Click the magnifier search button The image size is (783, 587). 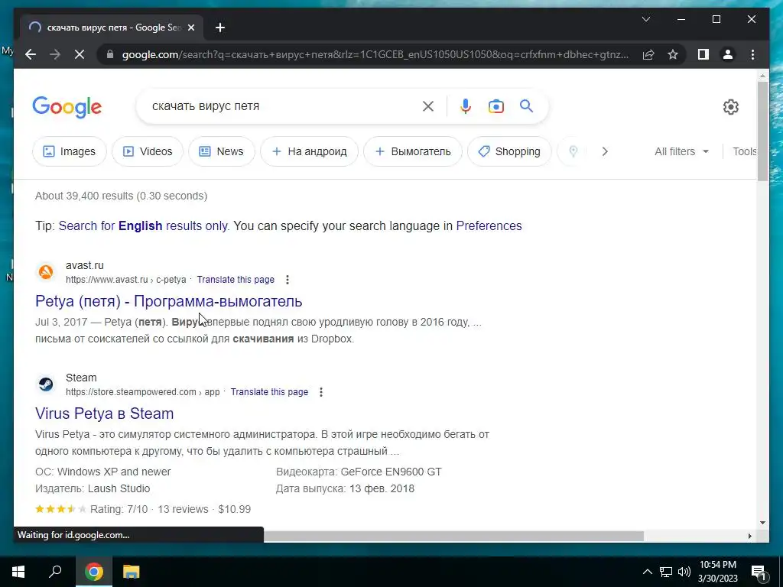[x=526, y=105]
